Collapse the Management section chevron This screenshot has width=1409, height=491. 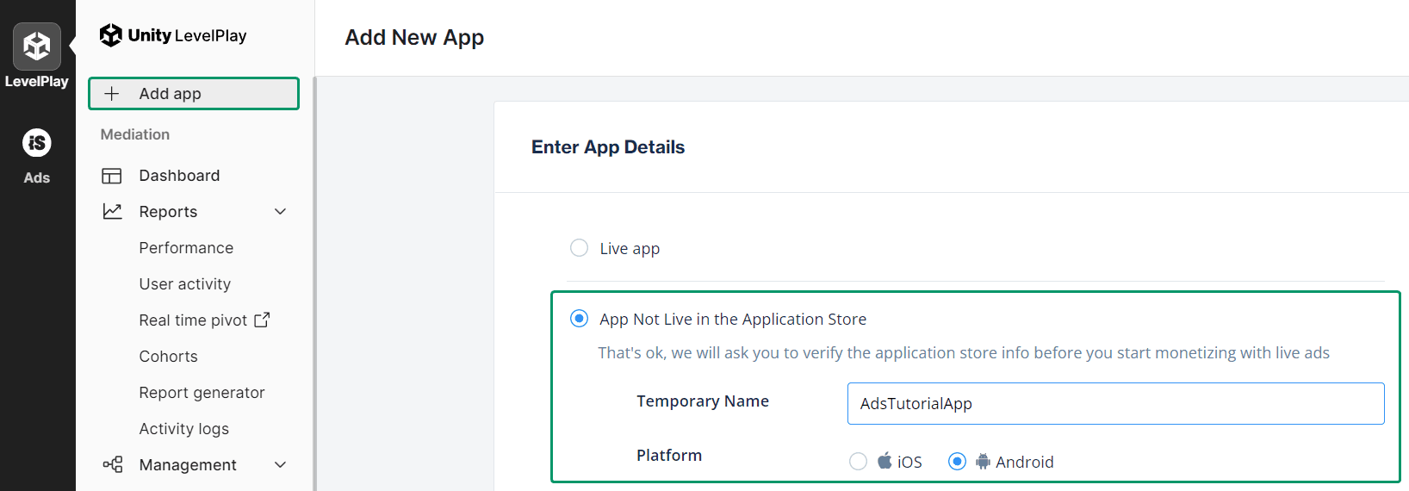(x=280, y=465)
